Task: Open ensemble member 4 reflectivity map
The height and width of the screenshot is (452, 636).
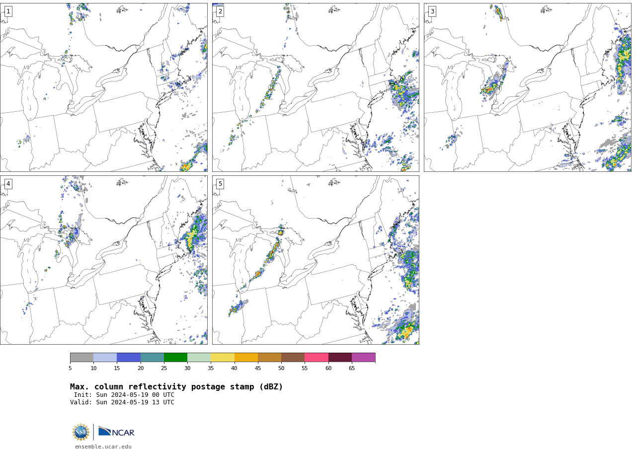Action: [x=103, y=260]
